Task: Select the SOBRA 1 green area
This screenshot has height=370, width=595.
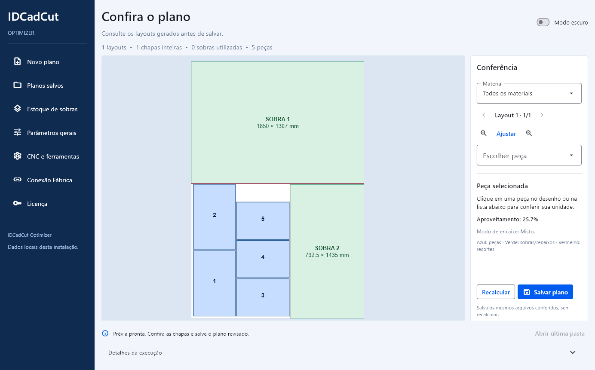Action: (x=278, y=122)
